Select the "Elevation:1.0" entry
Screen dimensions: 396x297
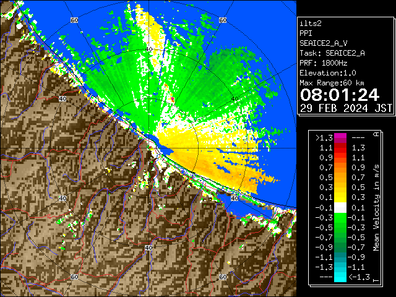tap(328, 73)
